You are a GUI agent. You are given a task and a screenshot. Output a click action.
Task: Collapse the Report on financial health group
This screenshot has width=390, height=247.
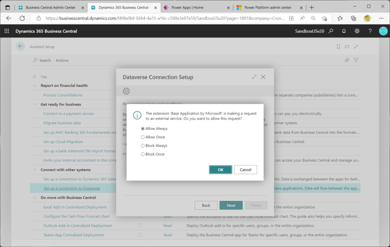tap(35, 85)
